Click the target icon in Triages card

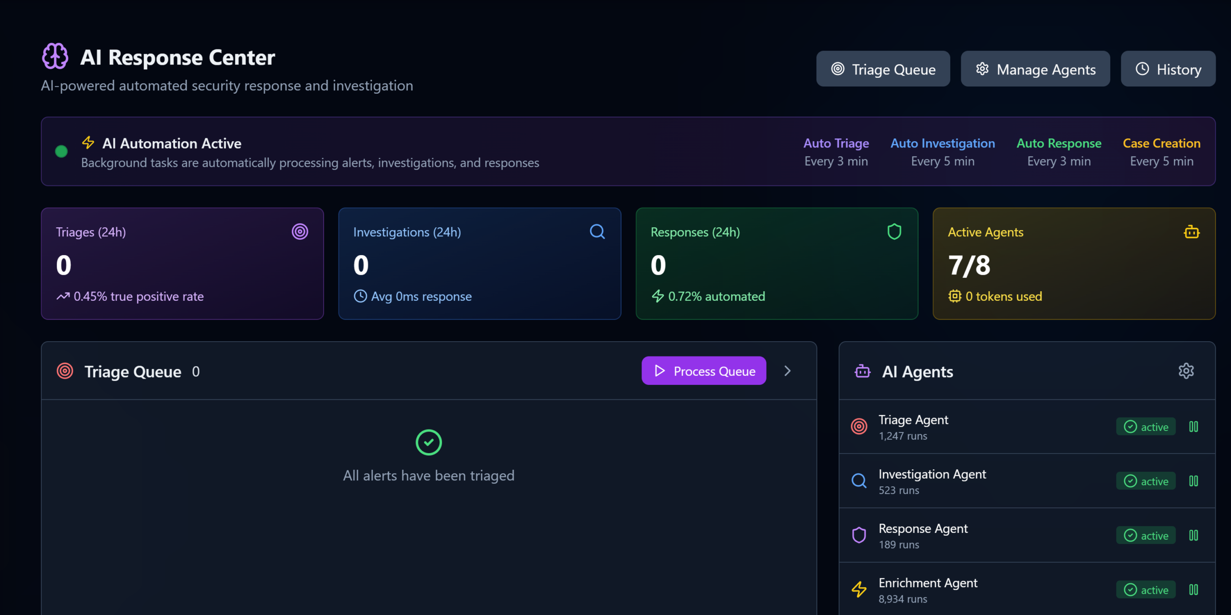point(300,232)
